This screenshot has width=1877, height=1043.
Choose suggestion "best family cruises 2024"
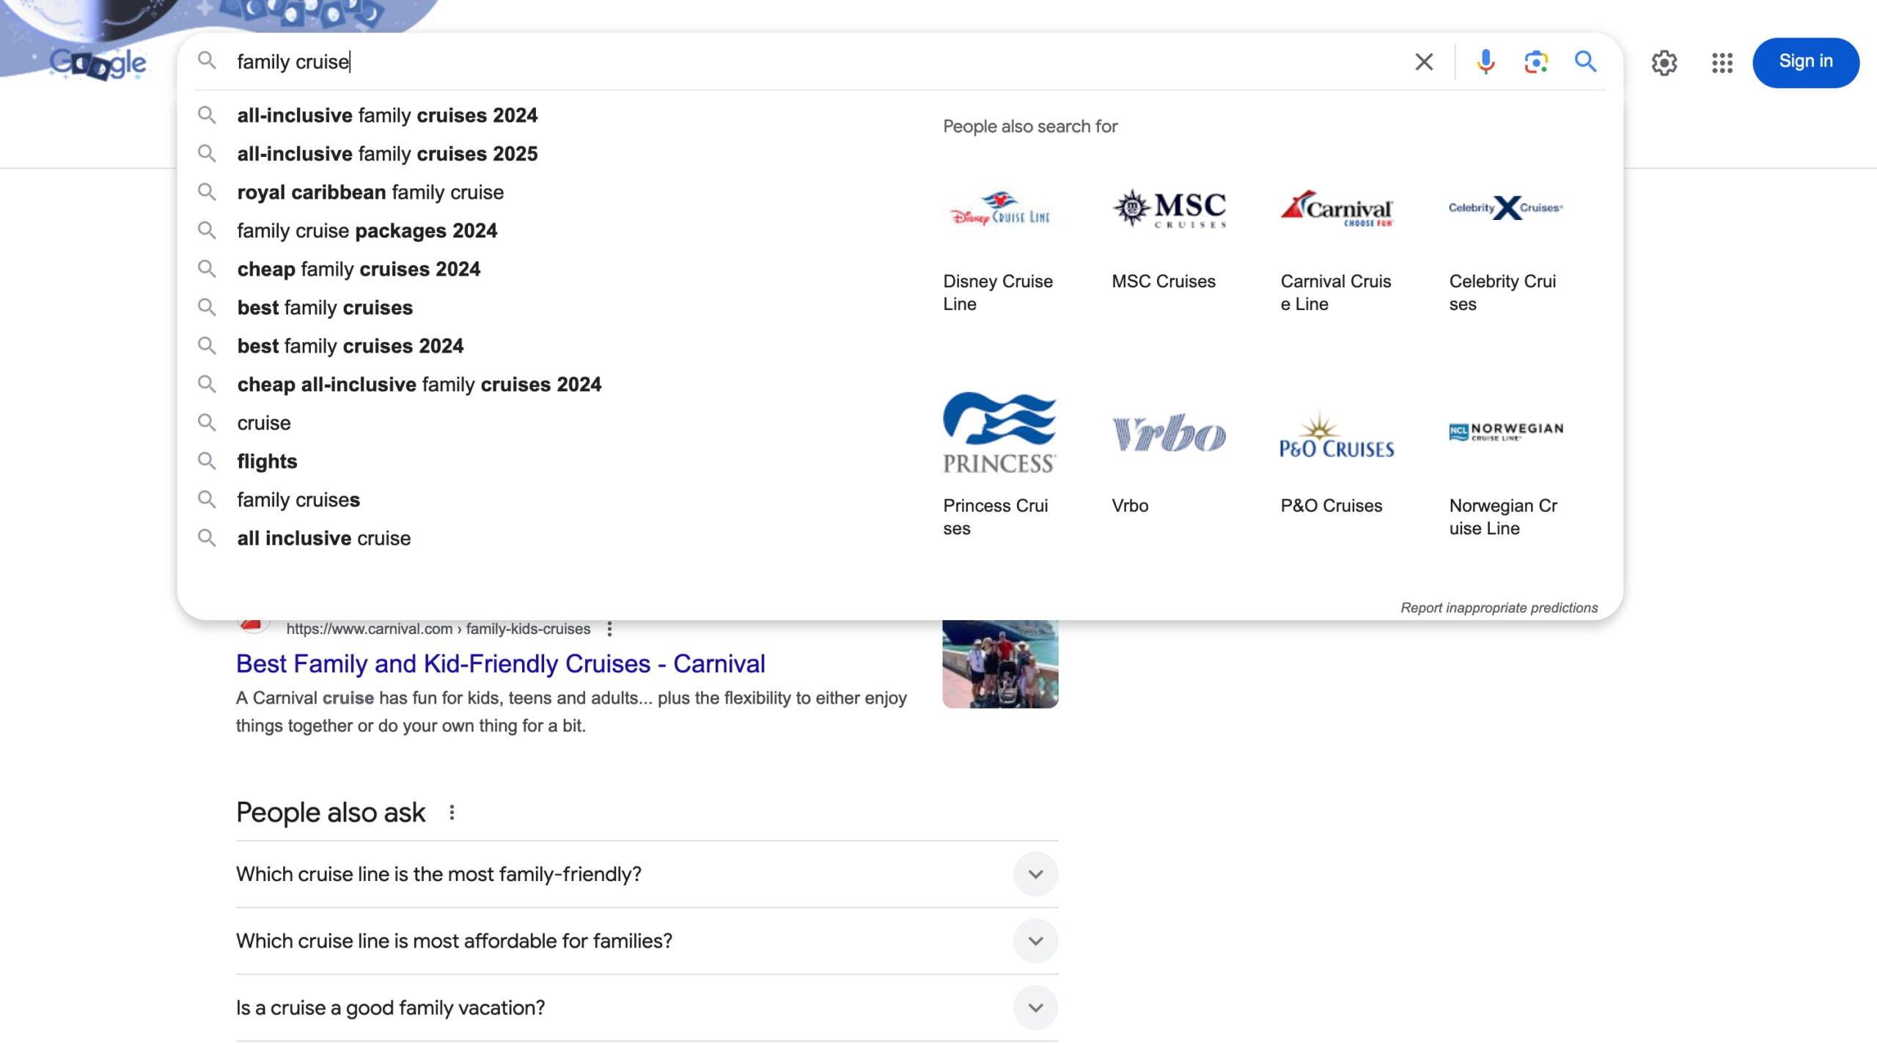(x=350, y=346)
